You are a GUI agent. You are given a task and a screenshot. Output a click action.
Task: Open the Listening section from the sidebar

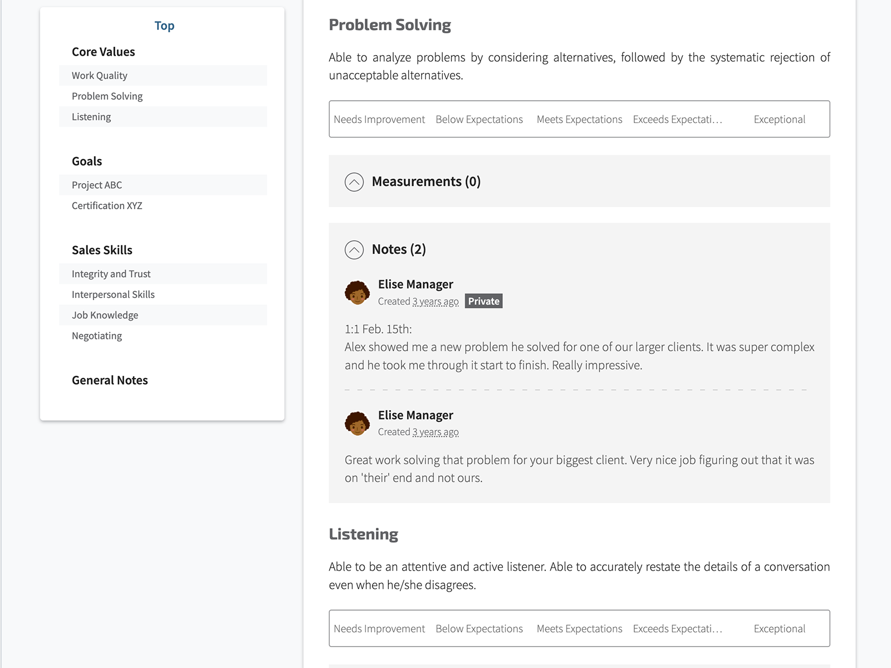[x=91, y=116]
